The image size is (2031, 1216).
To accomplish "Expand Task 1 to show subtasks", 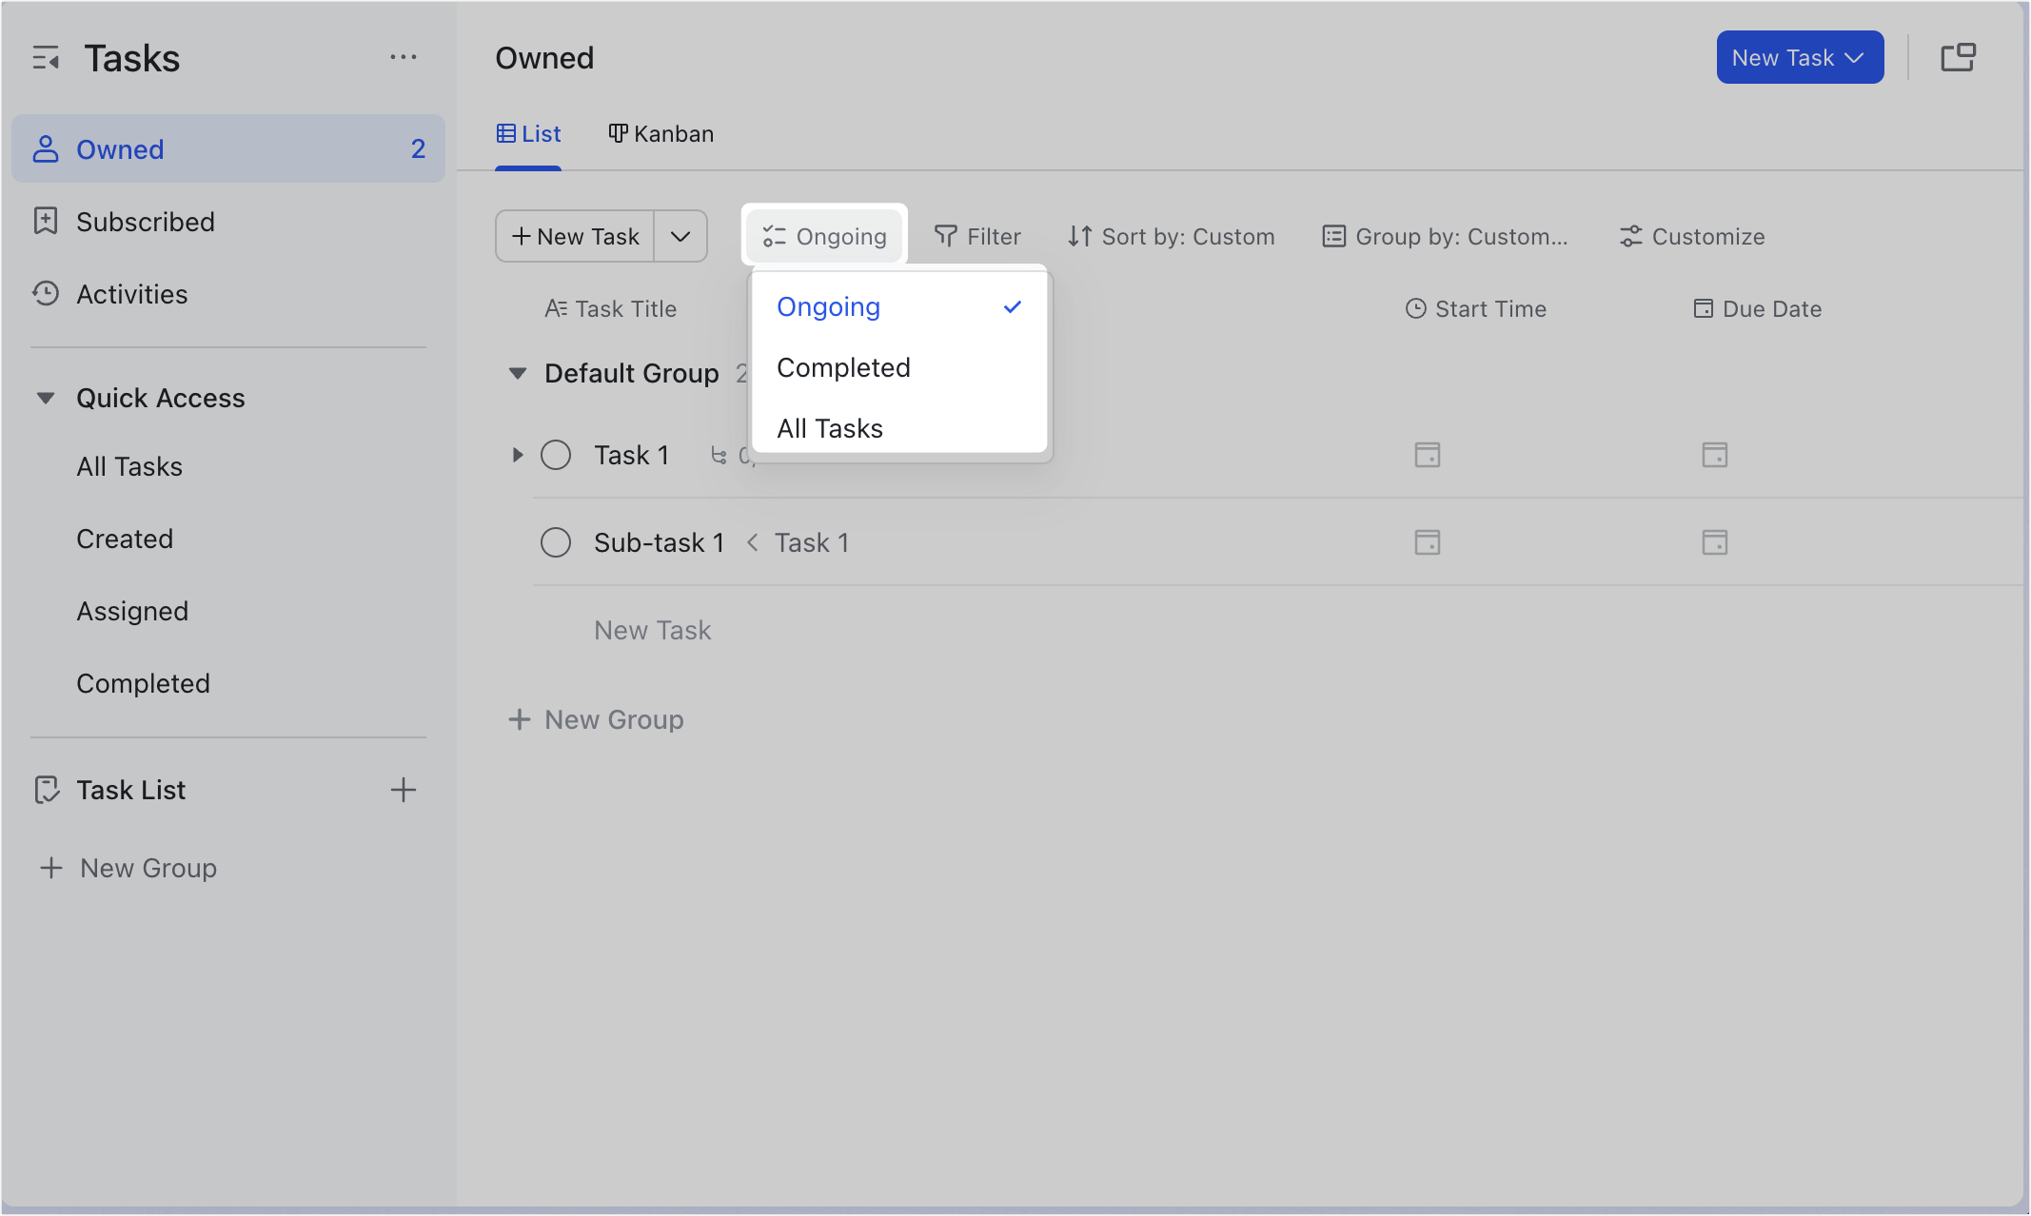I will tap(518, 455).
